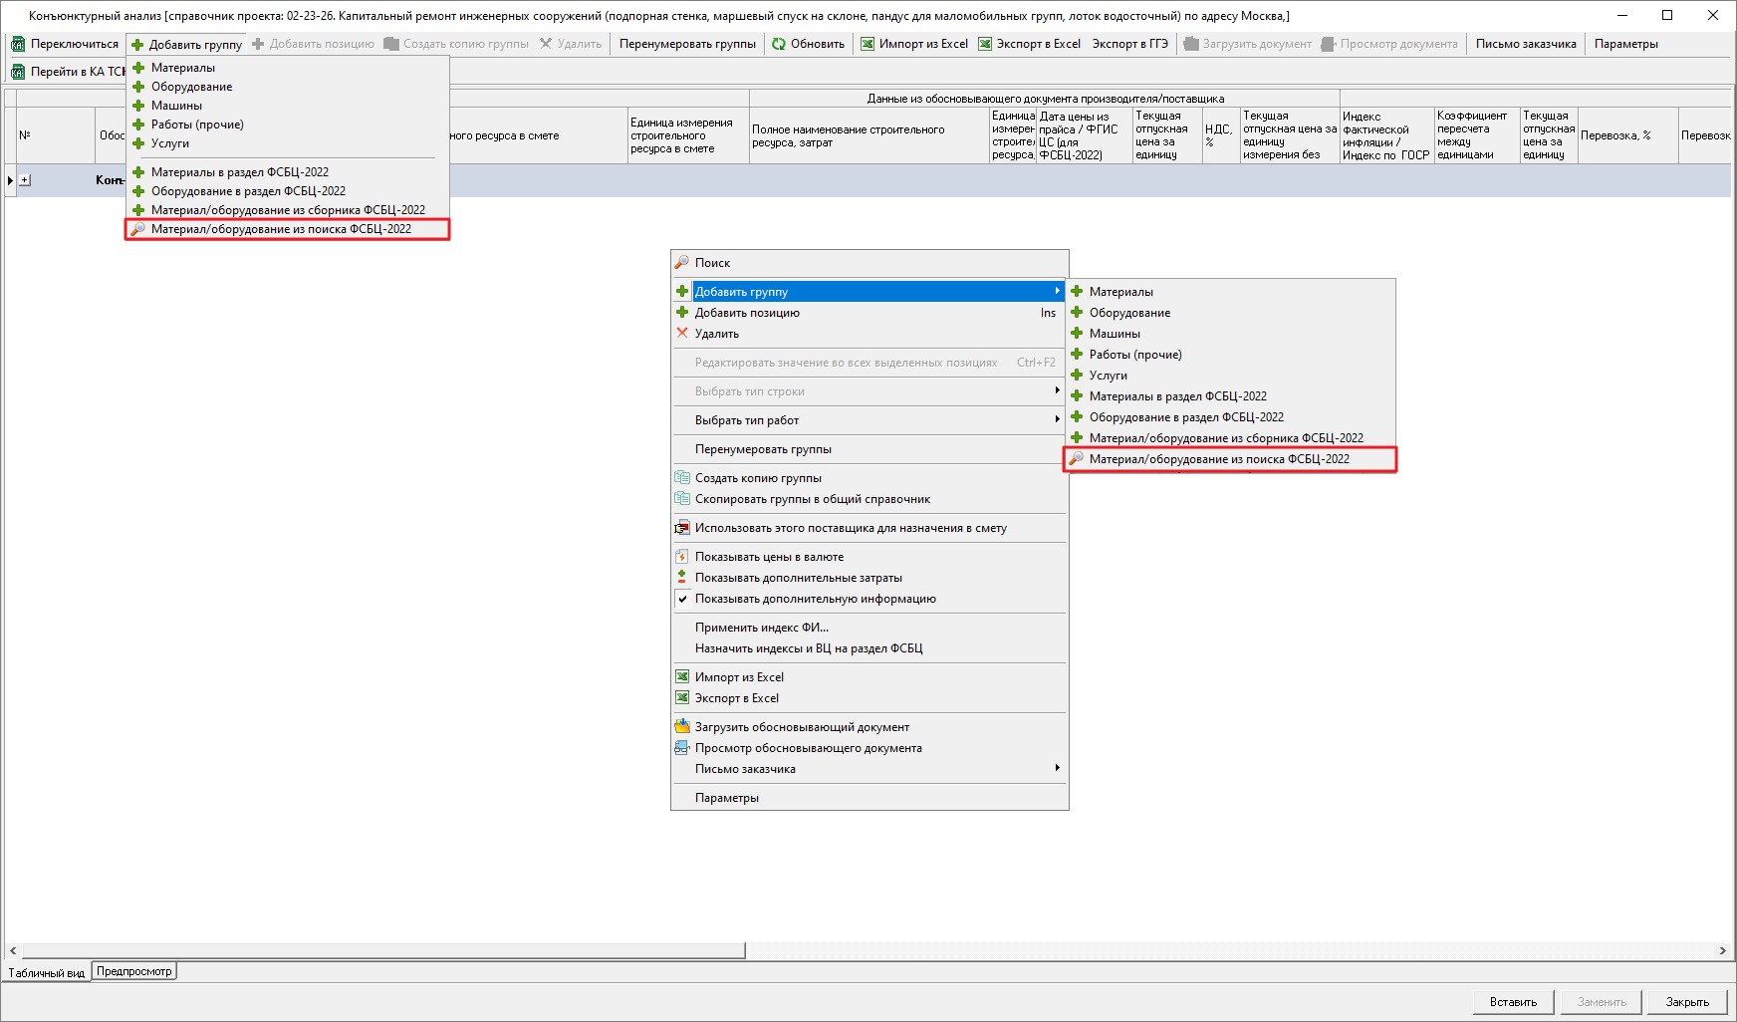The width and height of the screenshot is (1737, 1022).
Task: Pick Материалы в раздел ФСБЦ-2022 in context submenu
Action: coord(1230,396)
